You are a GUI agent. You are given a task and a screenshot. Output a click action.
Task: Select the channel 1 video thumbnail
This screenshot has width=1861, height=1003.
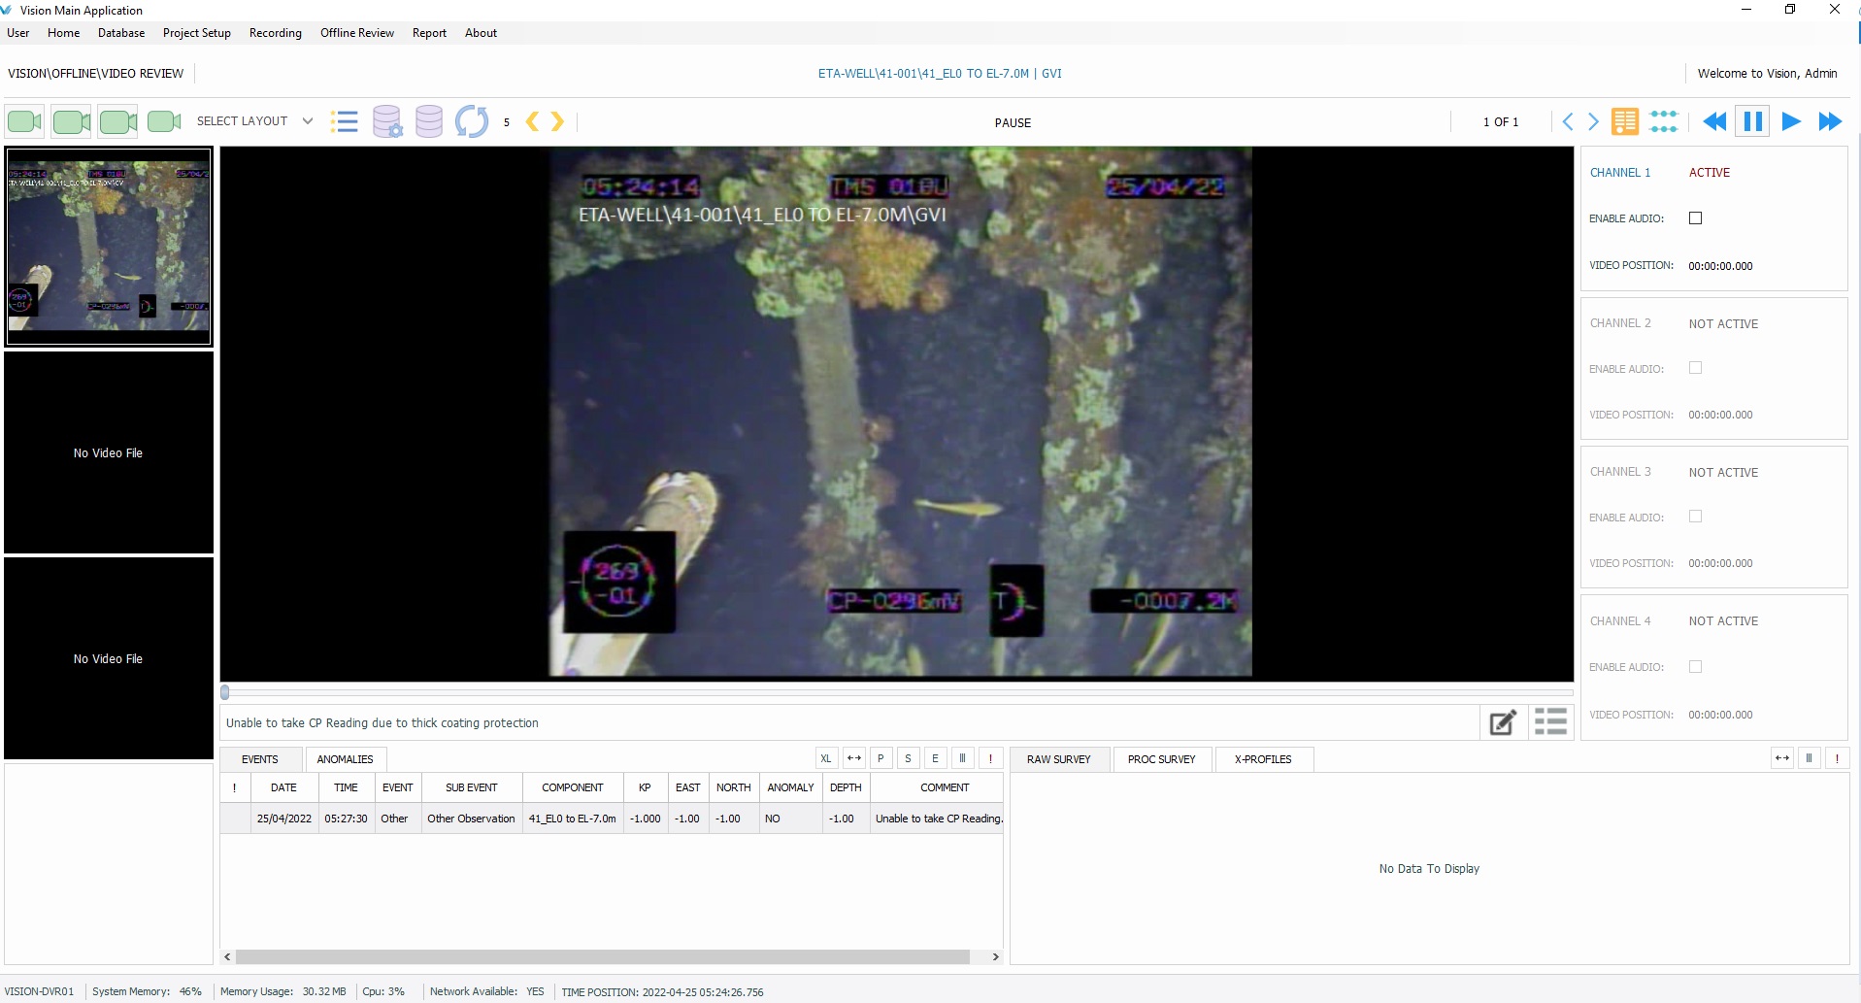pyautogui.click(x=109, y=247)
